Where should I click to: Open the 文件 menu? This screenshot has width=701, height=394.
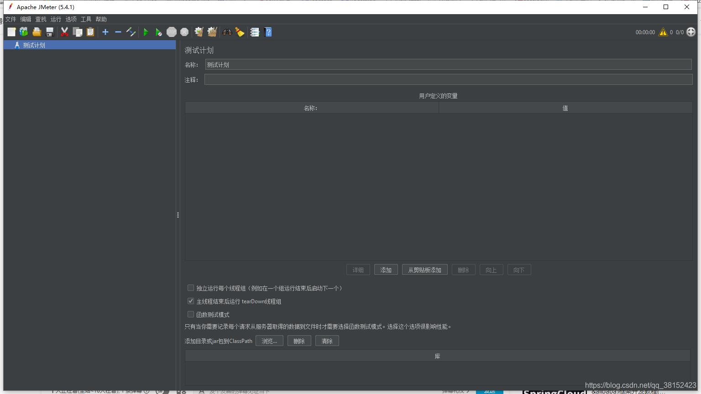pos(10,19)
